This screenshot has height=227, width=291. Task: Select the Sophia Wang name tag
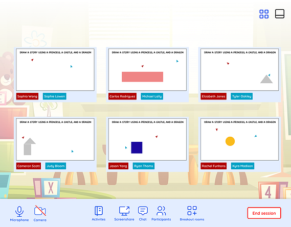(x=27, y=96)
